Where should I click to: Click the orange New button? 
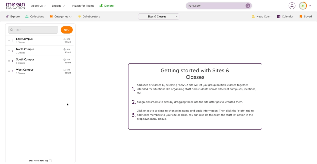[67, 30]
